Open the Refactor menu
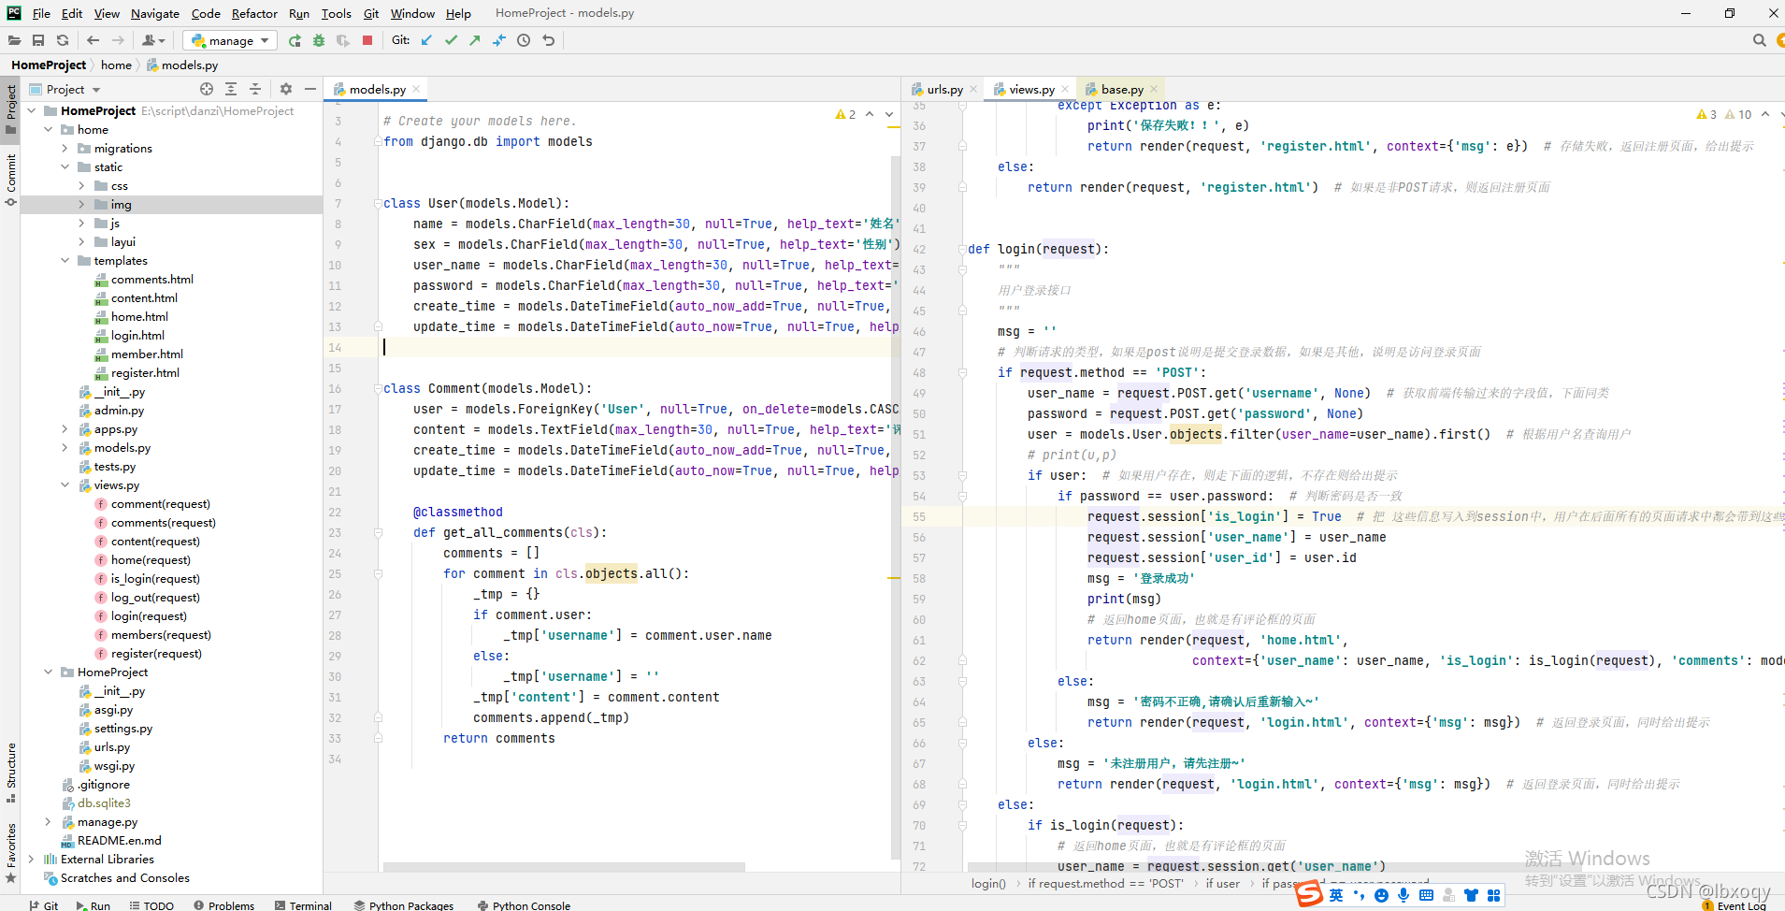1785x911 pixels. [254, 13]
